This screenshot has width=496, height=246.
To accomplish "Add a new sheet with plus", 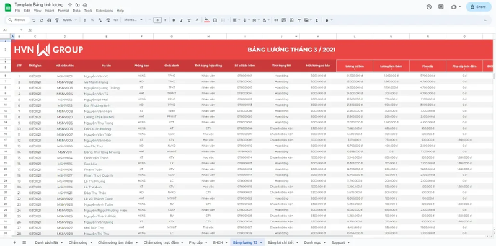I will pyautogui.click(x=14, y=242).
